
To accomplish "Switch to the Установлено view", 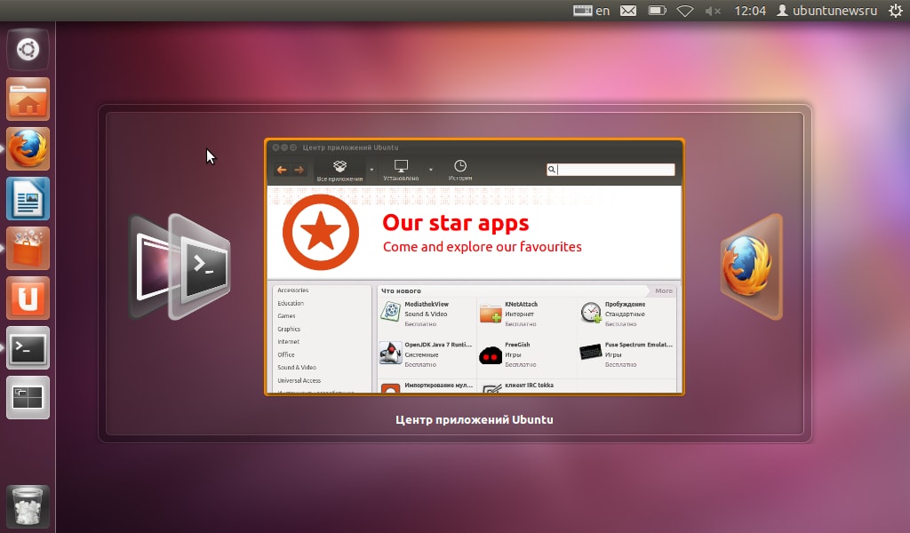I will pos(401,171).
